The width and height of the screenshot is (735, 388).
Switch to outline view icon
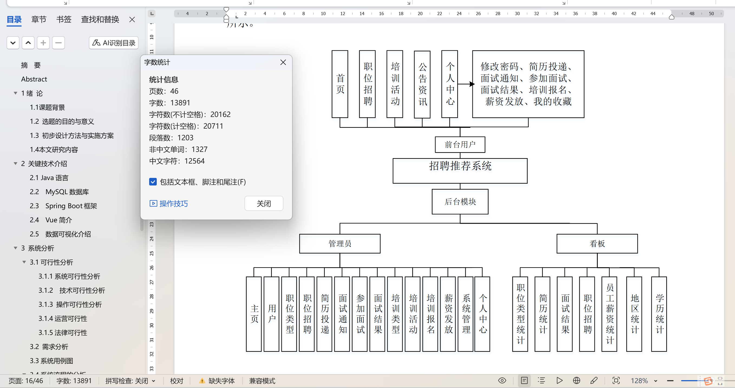tap(541, 381)
